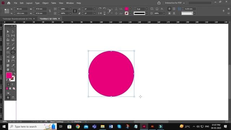Open the Object menu
231x130 pixels.
45,3
